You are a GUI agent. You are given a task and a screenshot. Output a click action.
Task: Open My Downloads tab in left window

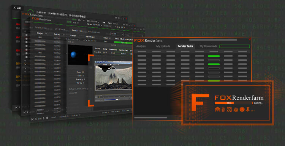point(94,32)
